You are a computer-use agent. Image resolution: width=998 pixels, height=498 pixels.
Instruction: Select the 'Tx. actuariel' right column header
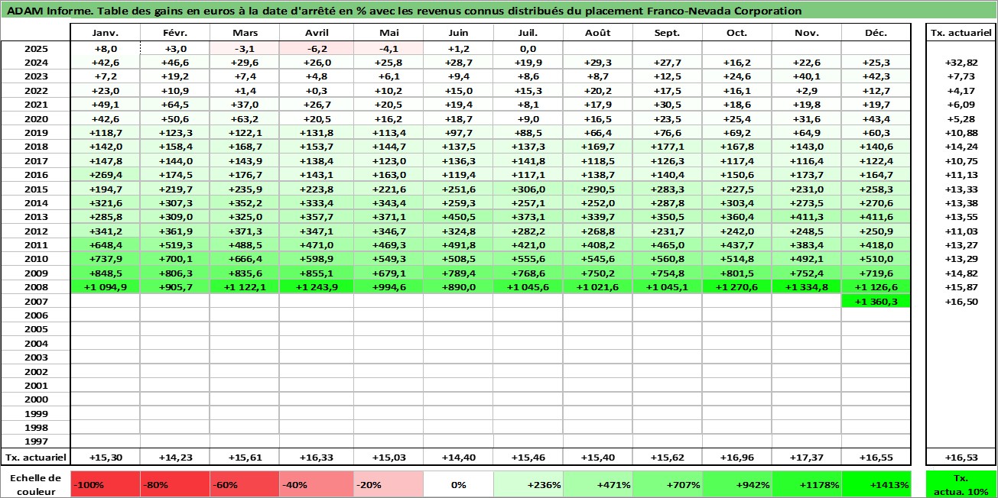click(x=961, y=33)
